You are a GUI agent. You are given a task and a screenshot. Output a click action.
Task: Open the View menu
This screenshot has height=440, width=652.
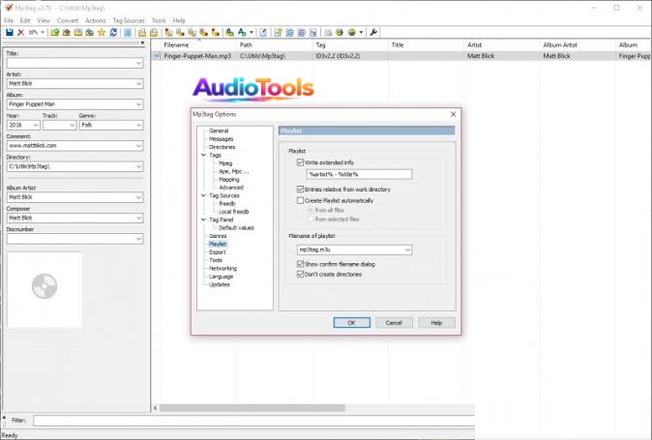point(44,20)
